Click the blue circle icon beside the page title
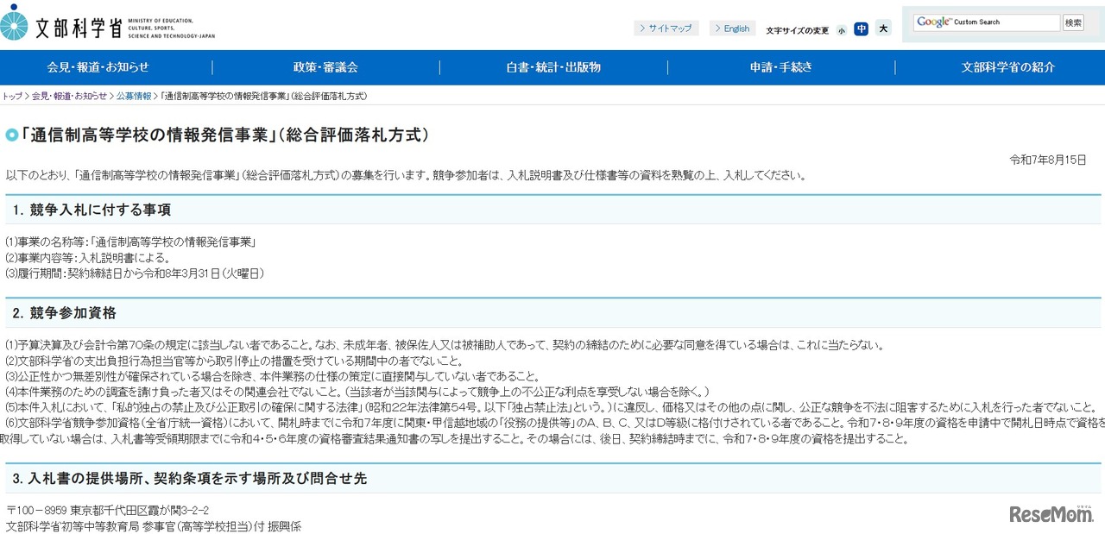Image resolution: width=1105 pixels, height=534 pixels. pyautogui.click(x=12, y=135)
